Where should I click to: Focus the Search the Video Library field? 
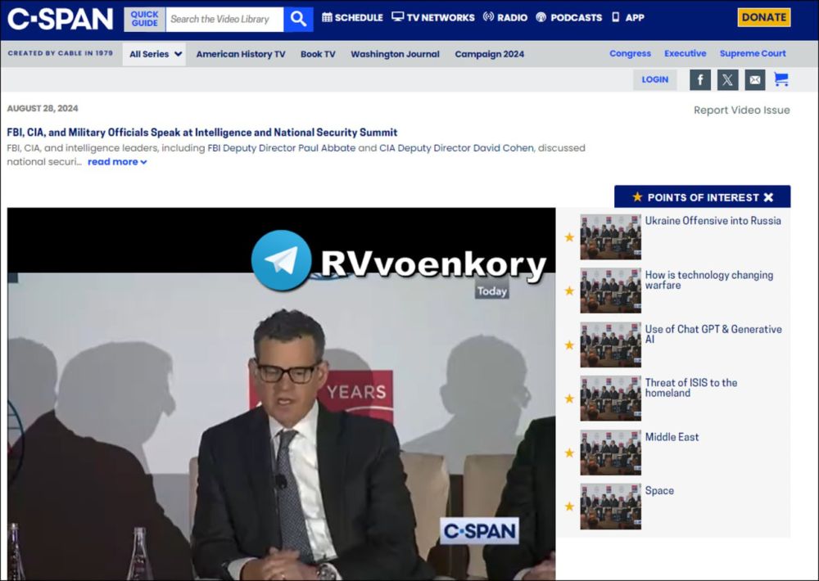pyautogui.click(x=224, y=20)
